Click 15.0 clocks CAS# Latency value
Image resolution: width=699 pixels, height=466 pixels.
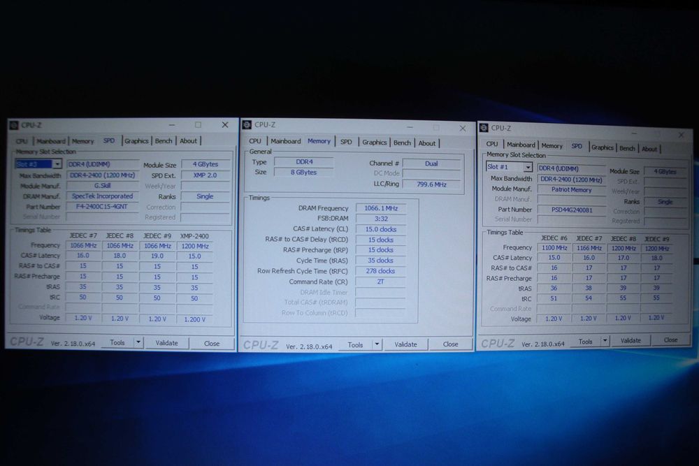click(381, 229)
